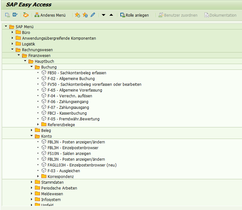This screenshot has width=242, height=210.
Task: Delete favorite star icon with trash
Action: click(x=85, y=15)
